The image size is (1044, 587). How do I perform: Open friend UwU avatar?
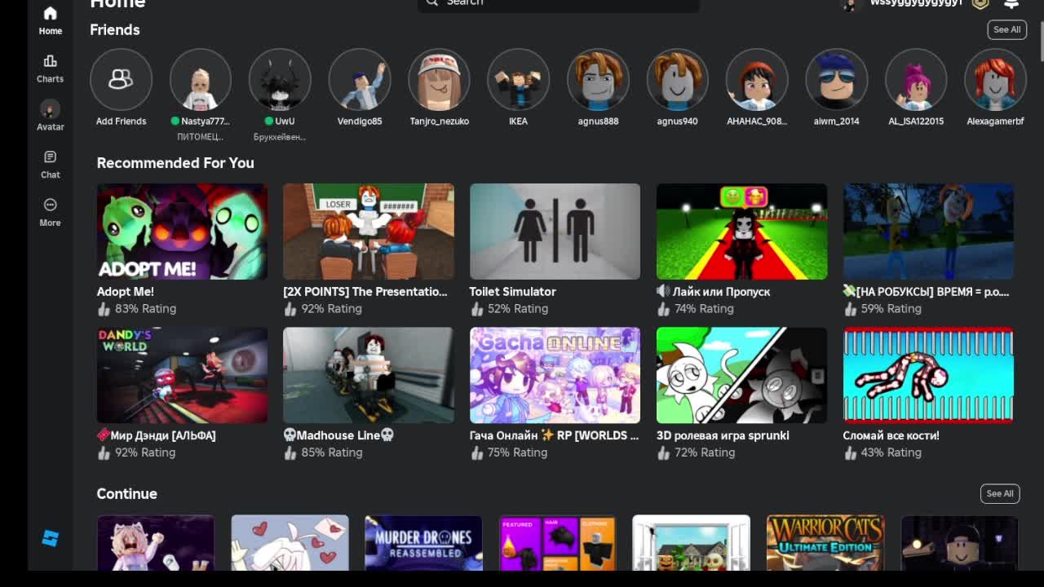pyautogui.click(x=280, y=79)
